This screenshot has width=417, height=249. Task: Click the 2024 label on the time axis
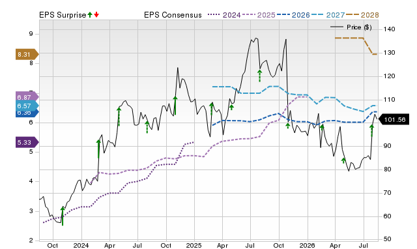81,245
